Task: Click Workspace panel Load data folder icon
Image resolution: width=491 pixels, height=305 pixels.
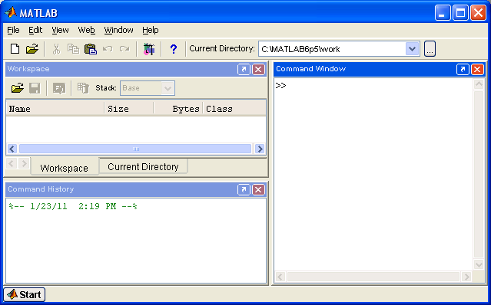Action: (x=18, y=88)
